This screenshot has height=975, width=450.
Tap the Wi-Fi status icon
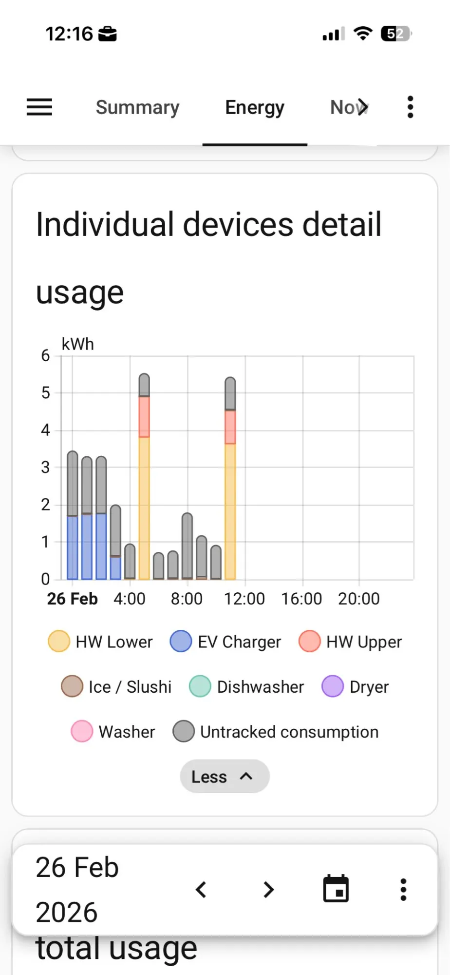(x=363, y=34)
